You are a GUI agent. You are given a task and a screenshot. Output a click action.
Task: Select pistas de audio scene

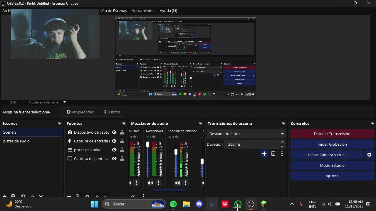[32, 141]
